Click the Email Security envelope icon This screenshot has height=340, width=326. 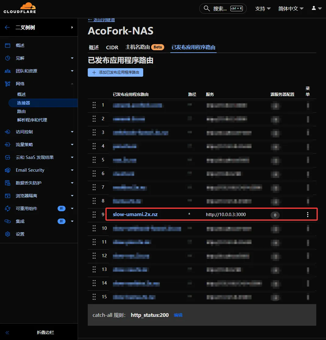[8, 170]
